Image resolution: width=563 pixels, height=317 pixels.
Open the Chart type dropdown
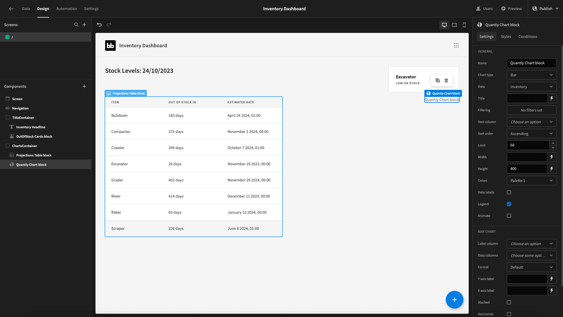tap(532, 75)
